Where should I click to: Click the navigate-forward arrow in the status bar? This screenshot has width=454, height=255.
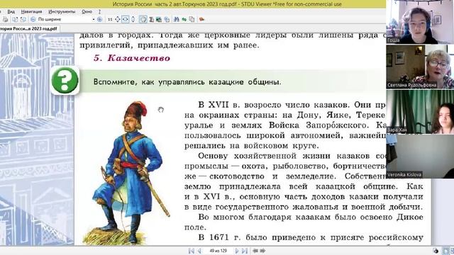pyautogui.click(x=262, y=251)
